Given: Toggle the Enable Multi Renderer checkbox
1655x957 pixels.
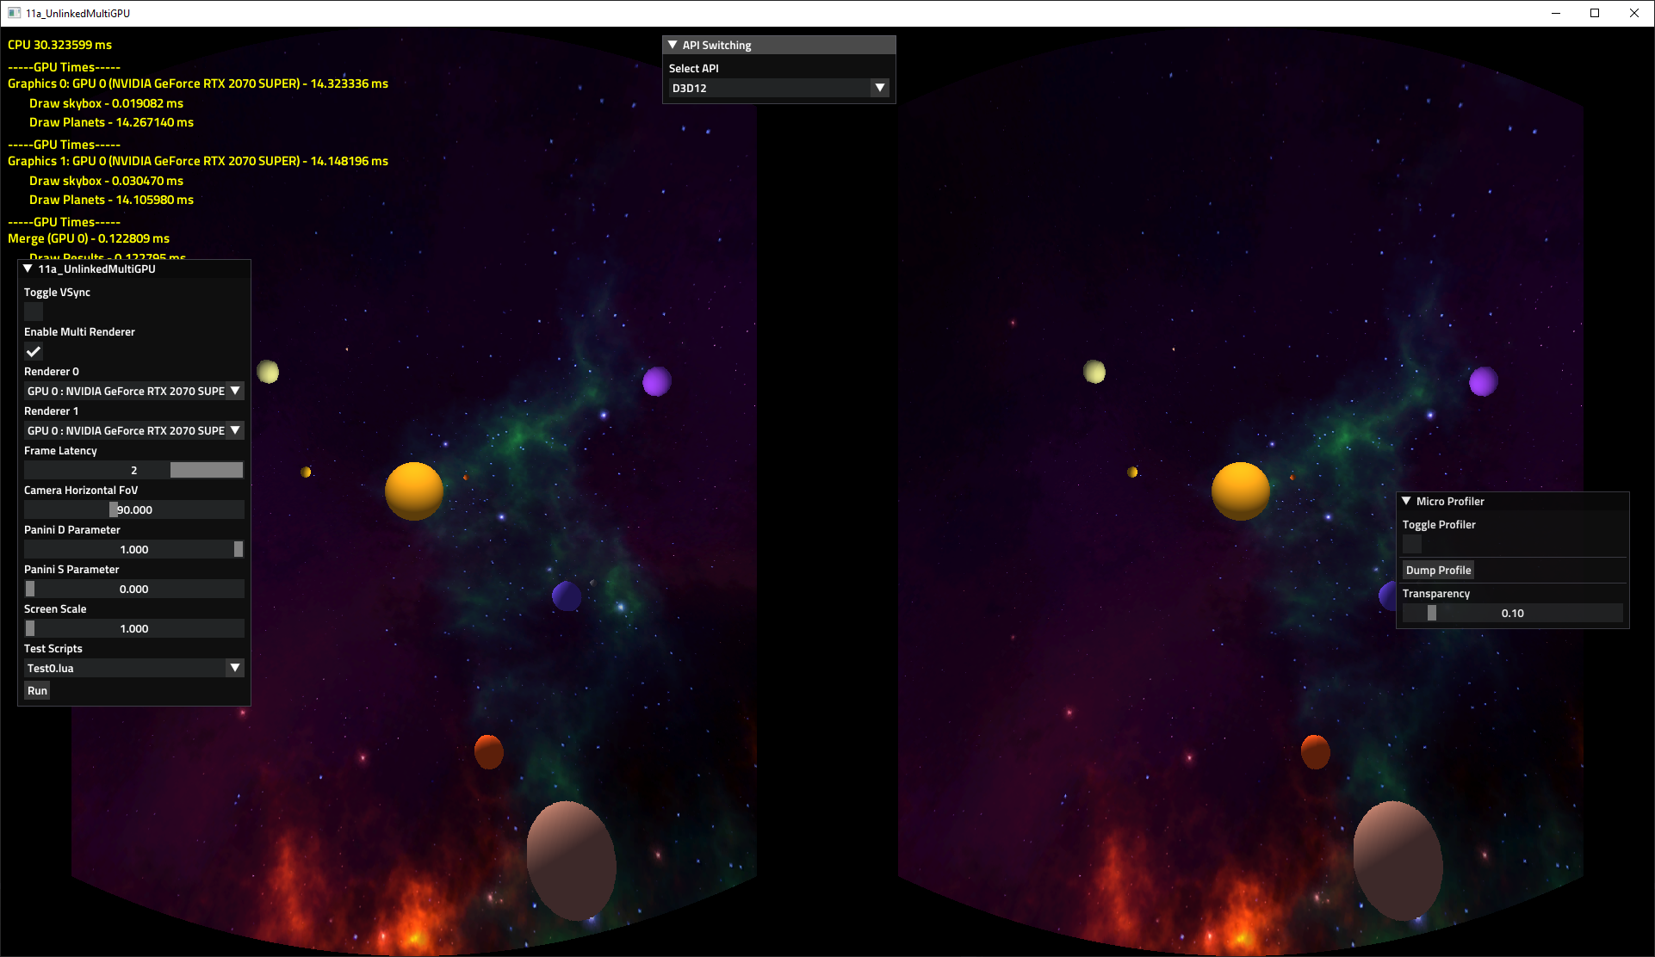Looking at the screenshot, I should [32, 352].
